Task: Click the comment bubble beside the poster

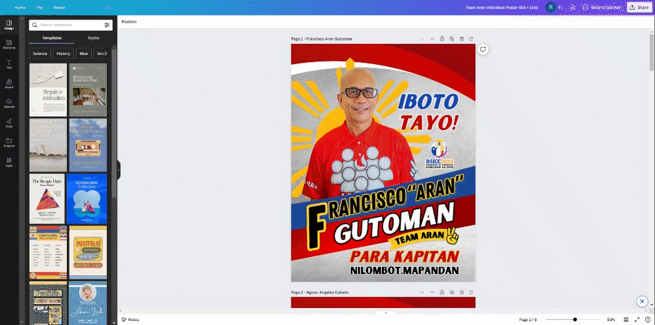Action: [483, 49]
